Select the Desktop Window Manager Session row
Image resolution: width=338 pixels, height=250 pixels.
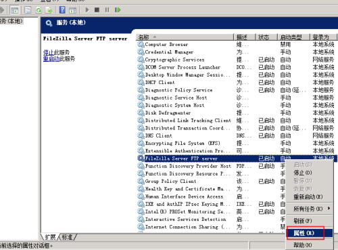coord(237,75)
